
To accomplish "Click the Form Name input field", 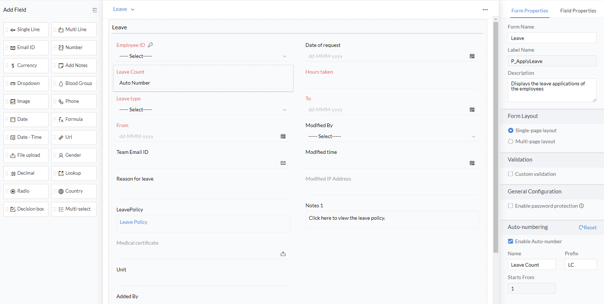I will point(552,38).
